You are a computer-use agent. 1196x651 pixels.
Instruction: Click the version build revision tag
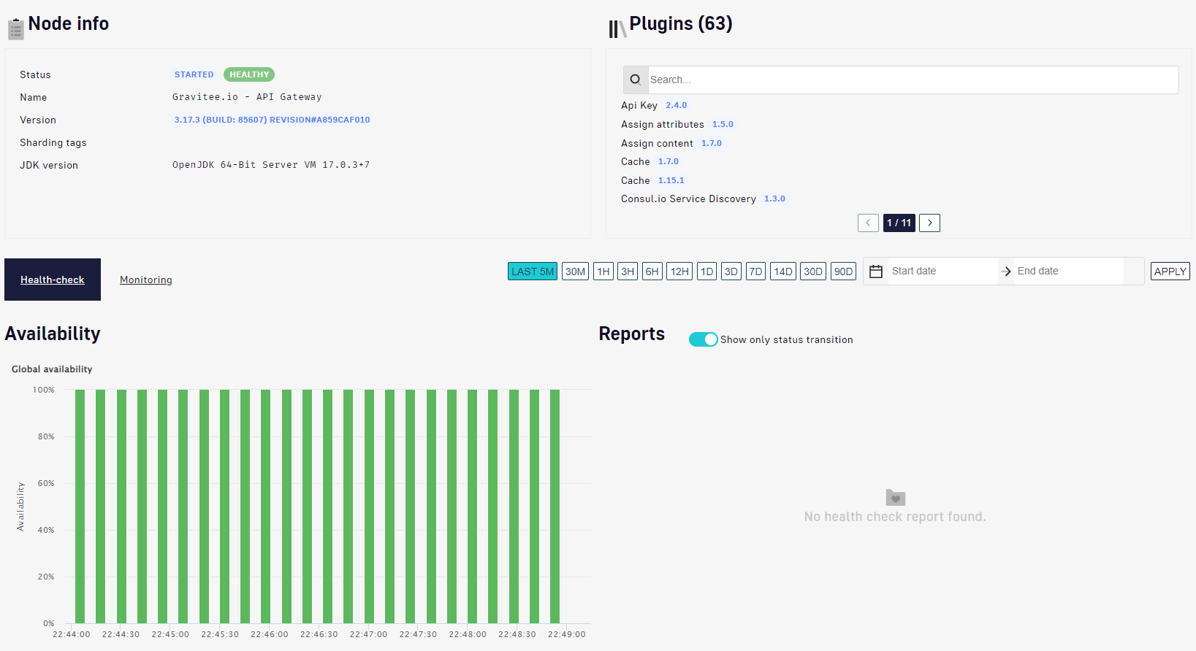[272, 120]
